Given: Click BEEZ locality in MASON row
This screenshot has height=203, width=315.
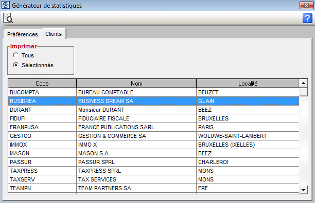Looking at the screenshot, I should click(248, 153).
